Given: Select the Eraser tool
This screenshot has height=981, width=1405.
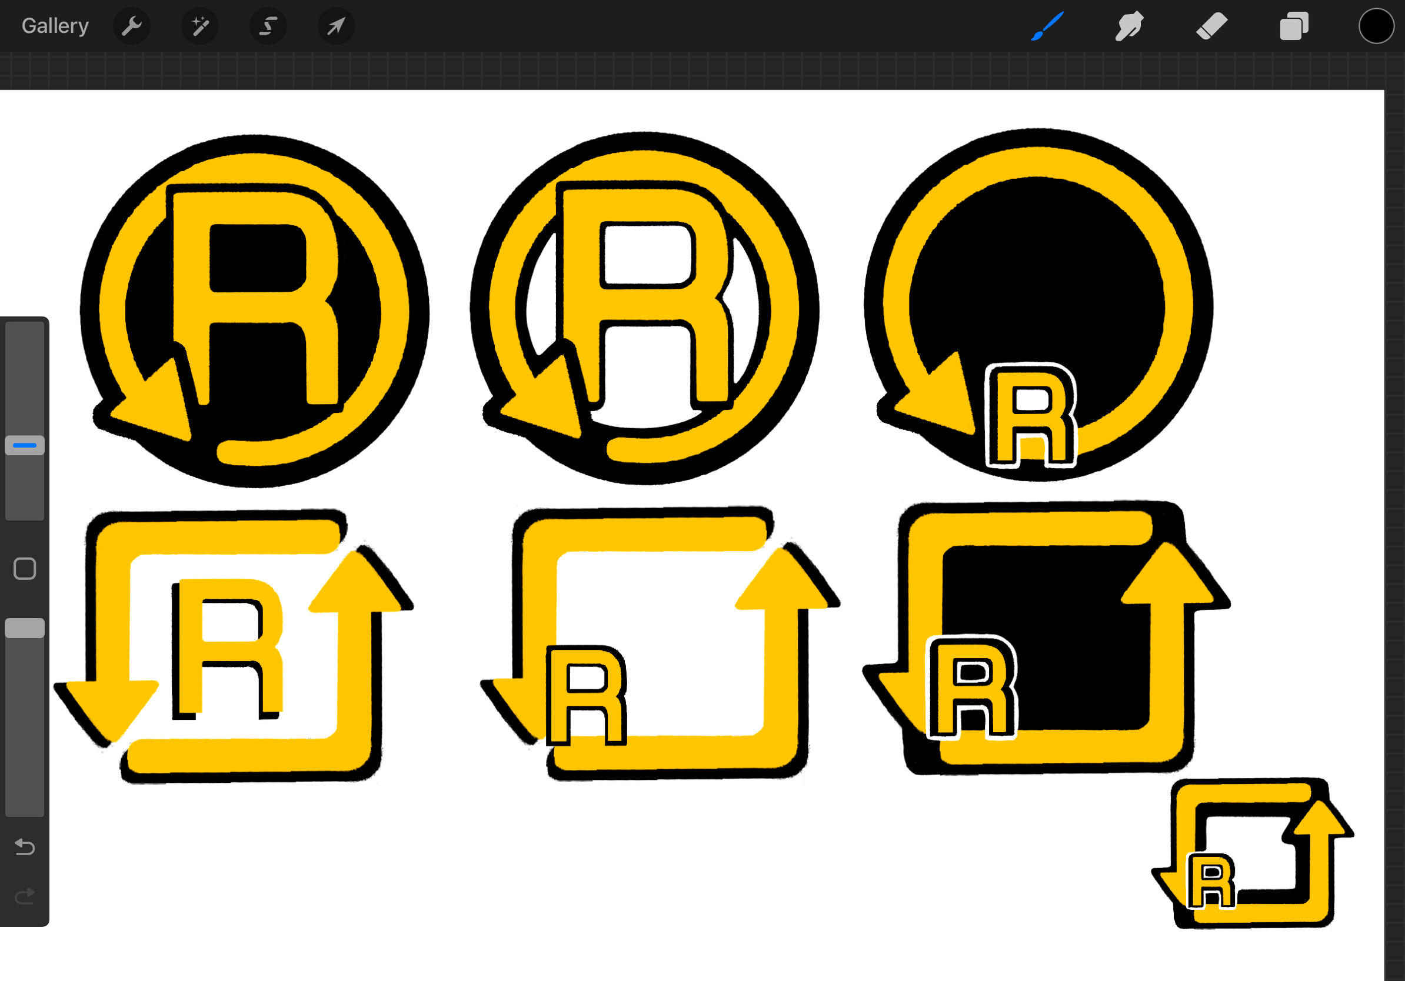Looking at the screenshot, I should click(1211, 26).
